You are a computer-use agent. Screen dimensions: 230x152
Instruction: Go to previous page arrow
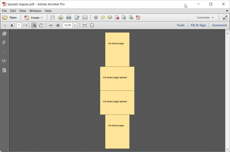(5, 25)
